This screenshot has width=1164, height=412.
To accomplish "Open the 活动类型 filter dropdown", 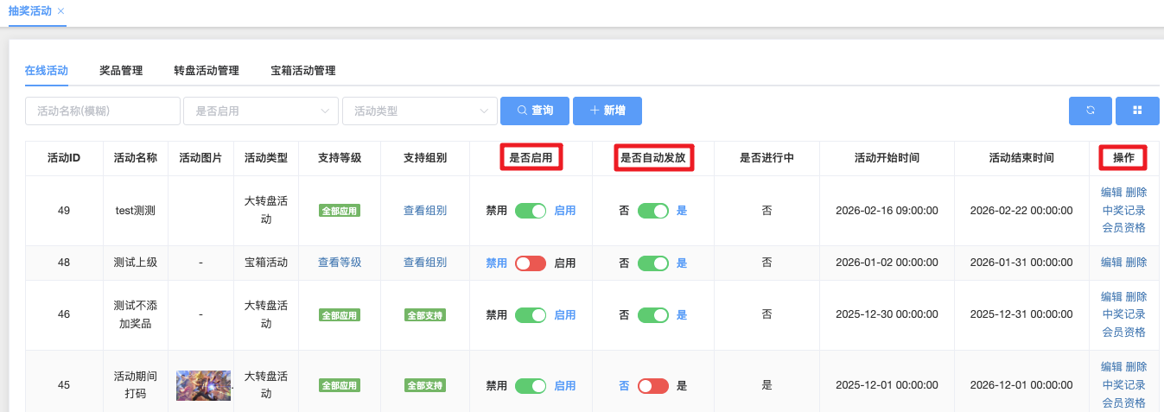I will tap(420, 111).
